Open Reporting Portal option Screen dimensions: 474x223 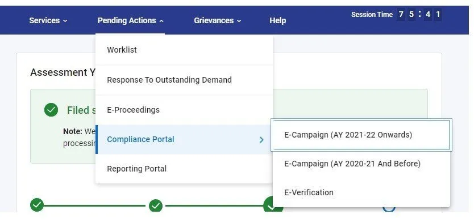[x=184, y=169]
